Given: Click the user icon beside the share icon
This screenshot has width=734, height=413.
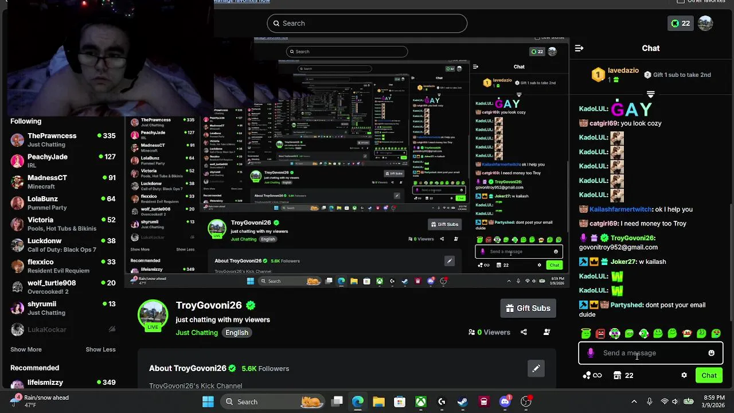Looking at the screenshot, I should tap(546, 332).
